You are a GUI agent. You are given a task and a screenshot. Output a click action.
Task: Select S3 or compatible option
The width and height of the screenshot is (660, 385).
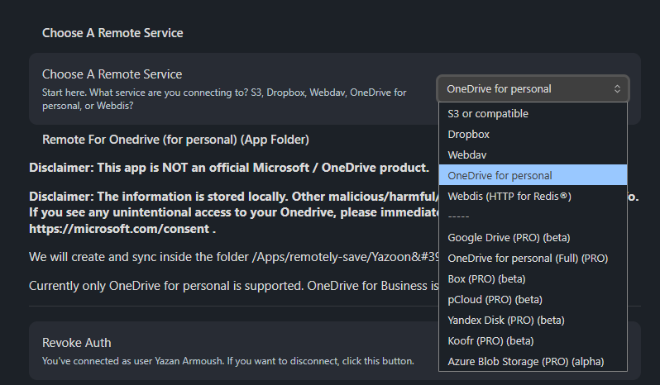pyautogui.click(x=533, y=113)
